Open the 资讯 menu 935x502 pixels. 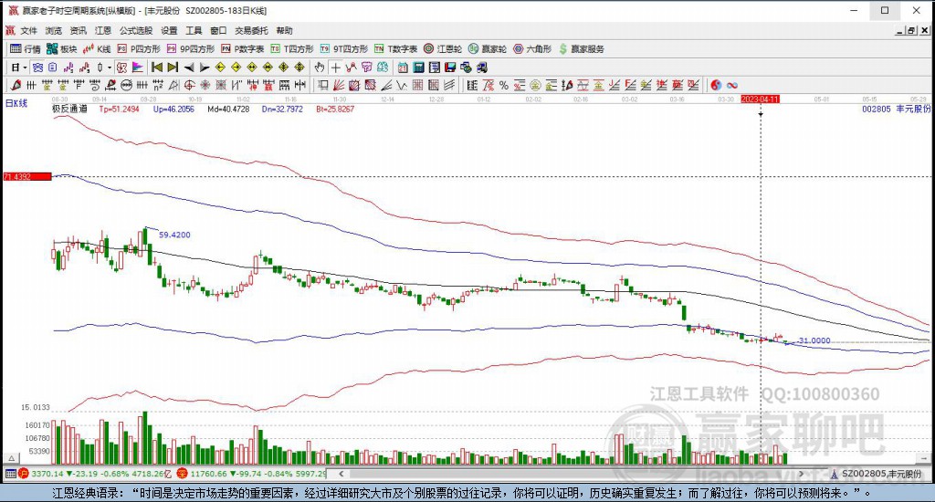79,30
